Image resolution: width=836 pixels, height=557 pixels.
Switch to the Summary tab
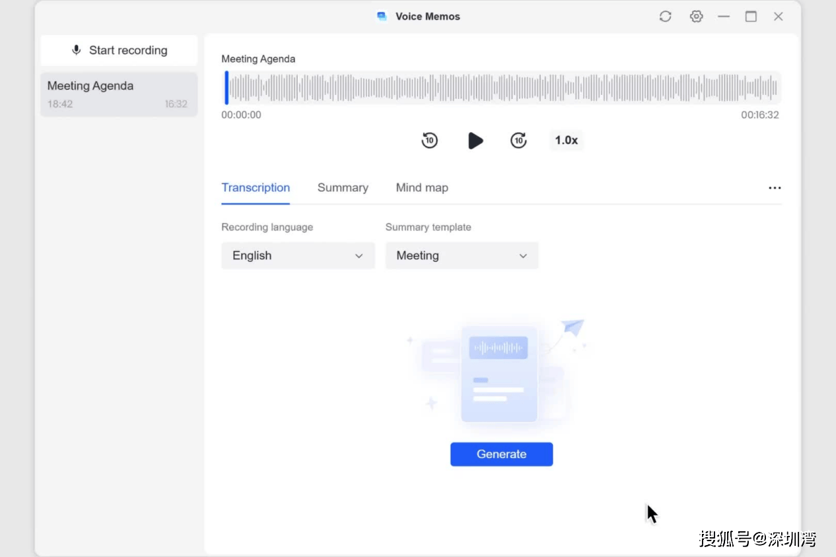[x=343, y=188]
